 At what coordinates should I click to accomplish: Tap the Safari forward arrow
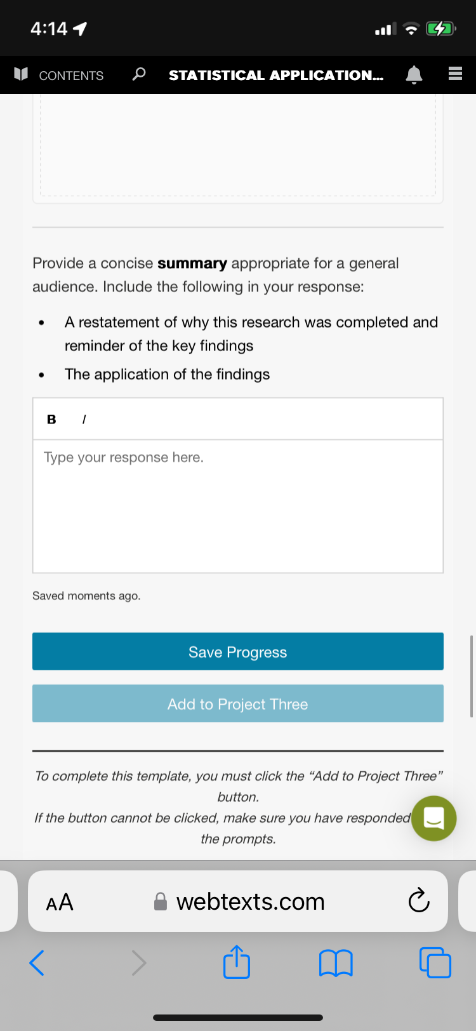coord(138,962)
